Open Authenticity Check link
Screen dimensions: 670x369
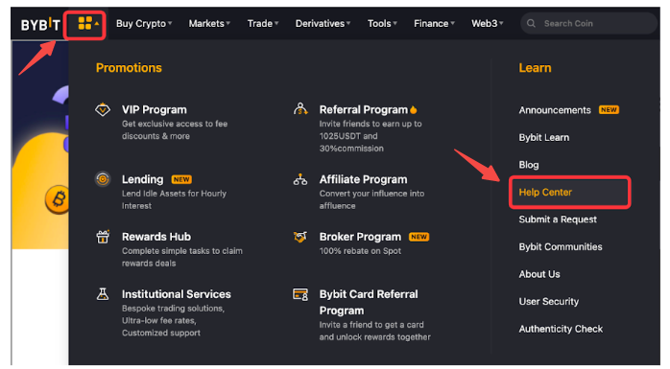click(x=561, y=329)
